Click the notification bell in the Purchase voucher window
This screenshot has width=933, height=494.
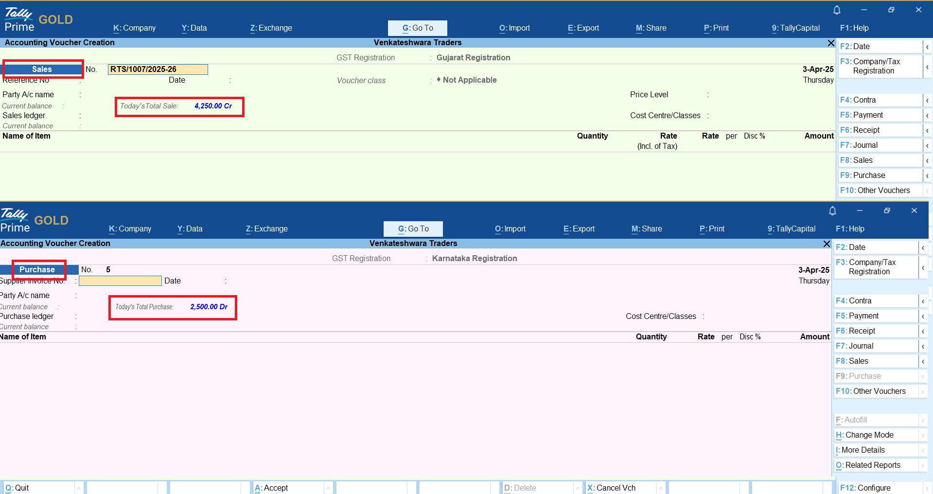(832, 211)
